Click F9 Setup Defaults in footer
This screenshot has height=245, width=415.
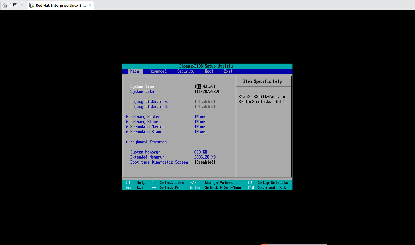(x=268, y=182)
